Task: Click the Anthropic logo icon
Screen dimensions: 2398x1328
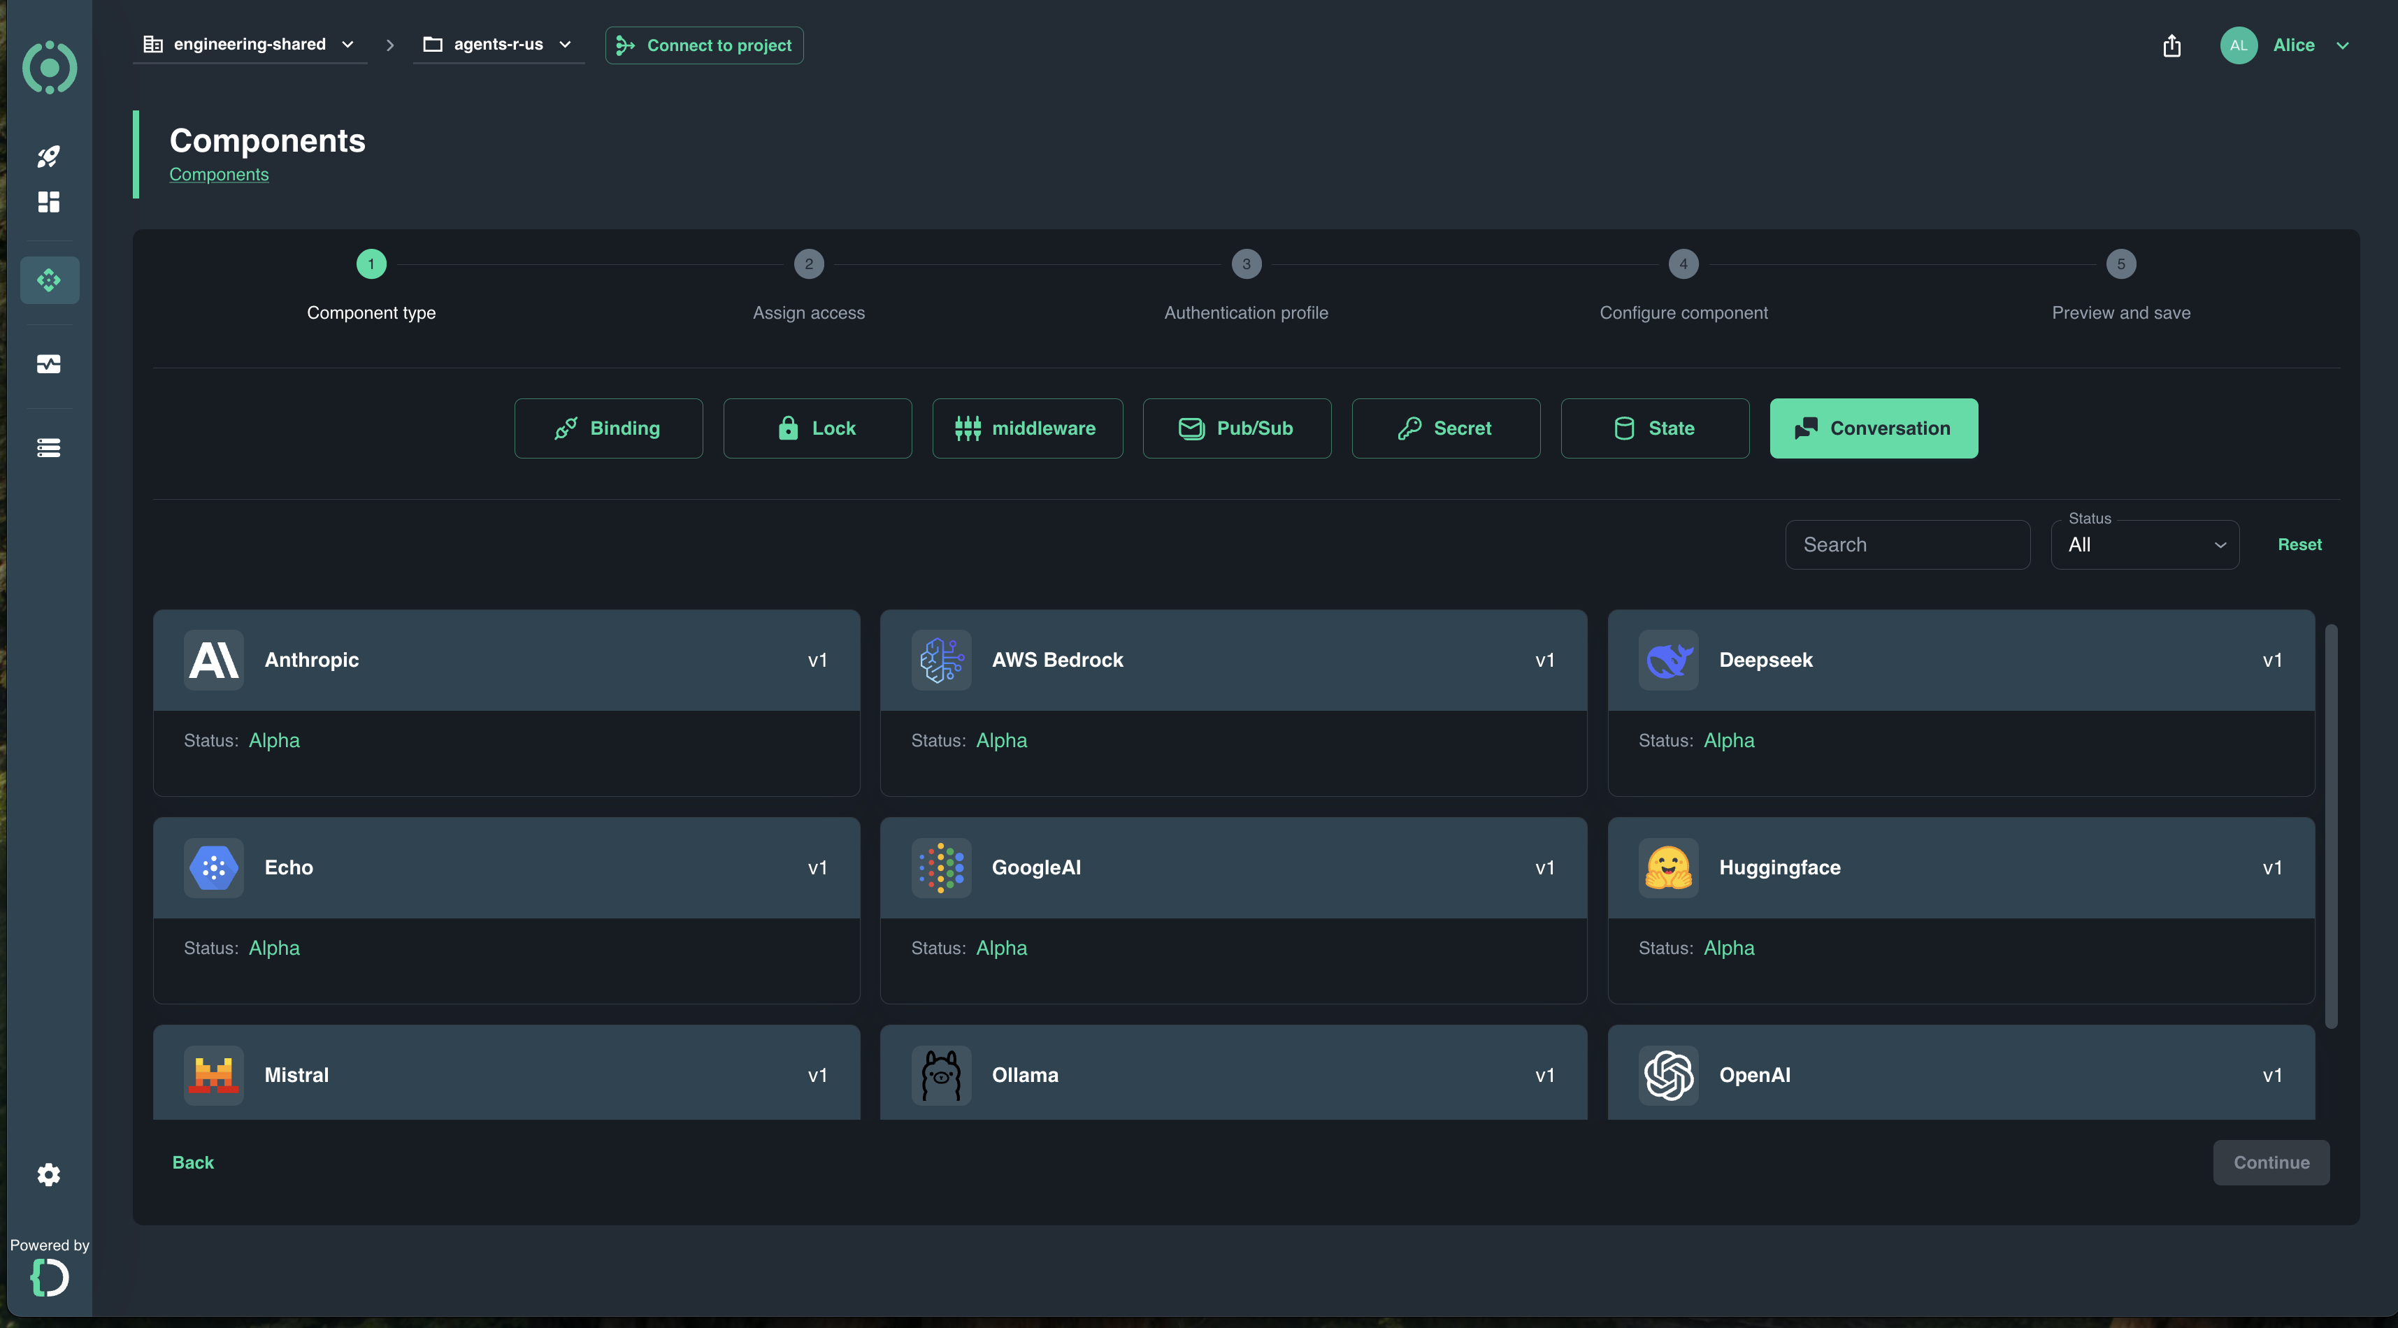Action: pos(213,660)
